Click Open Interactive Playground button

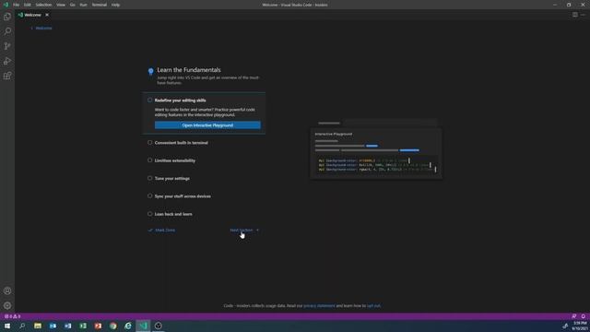click(x=207, y=125)
